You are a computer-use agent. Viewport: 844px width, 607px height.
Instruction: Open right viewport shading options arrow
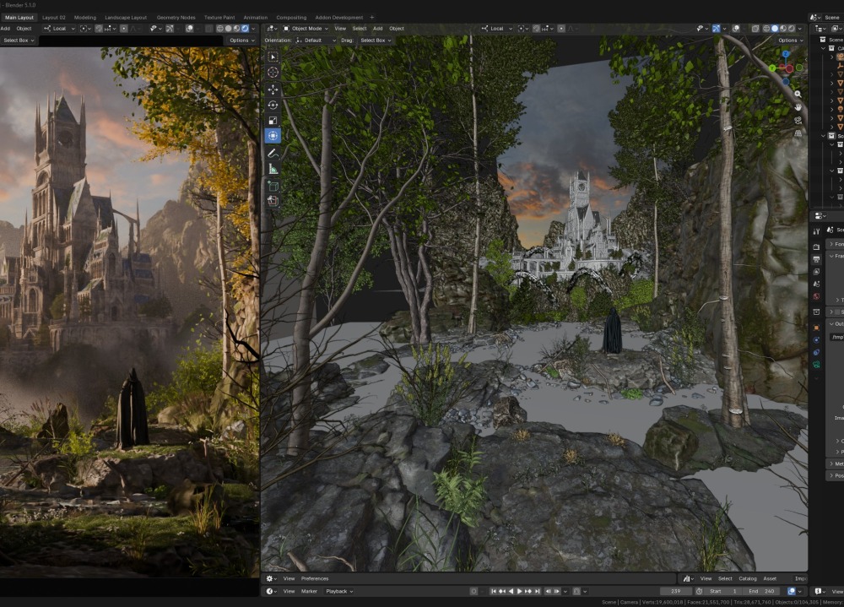tap(800, 29)
